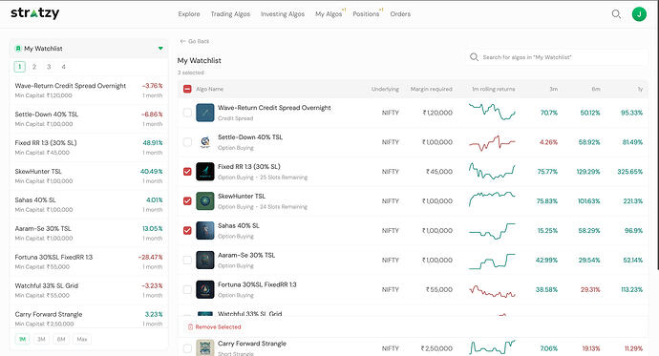The height and width of the screenshot is (356, 659).
Task: Check the Settle-Down 40% TSL row checkbox
Action: tap(187, 142)
